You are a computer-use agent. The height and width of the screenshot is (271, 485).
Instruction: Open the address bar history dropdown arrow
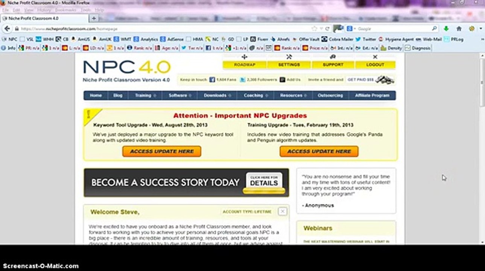pos(321,29)
